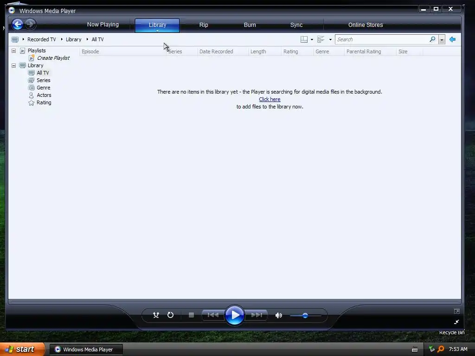This screenshot has height=356, width=475.
Task: Click Recorded TV in the breadcrumb
Action: [41, 39]
